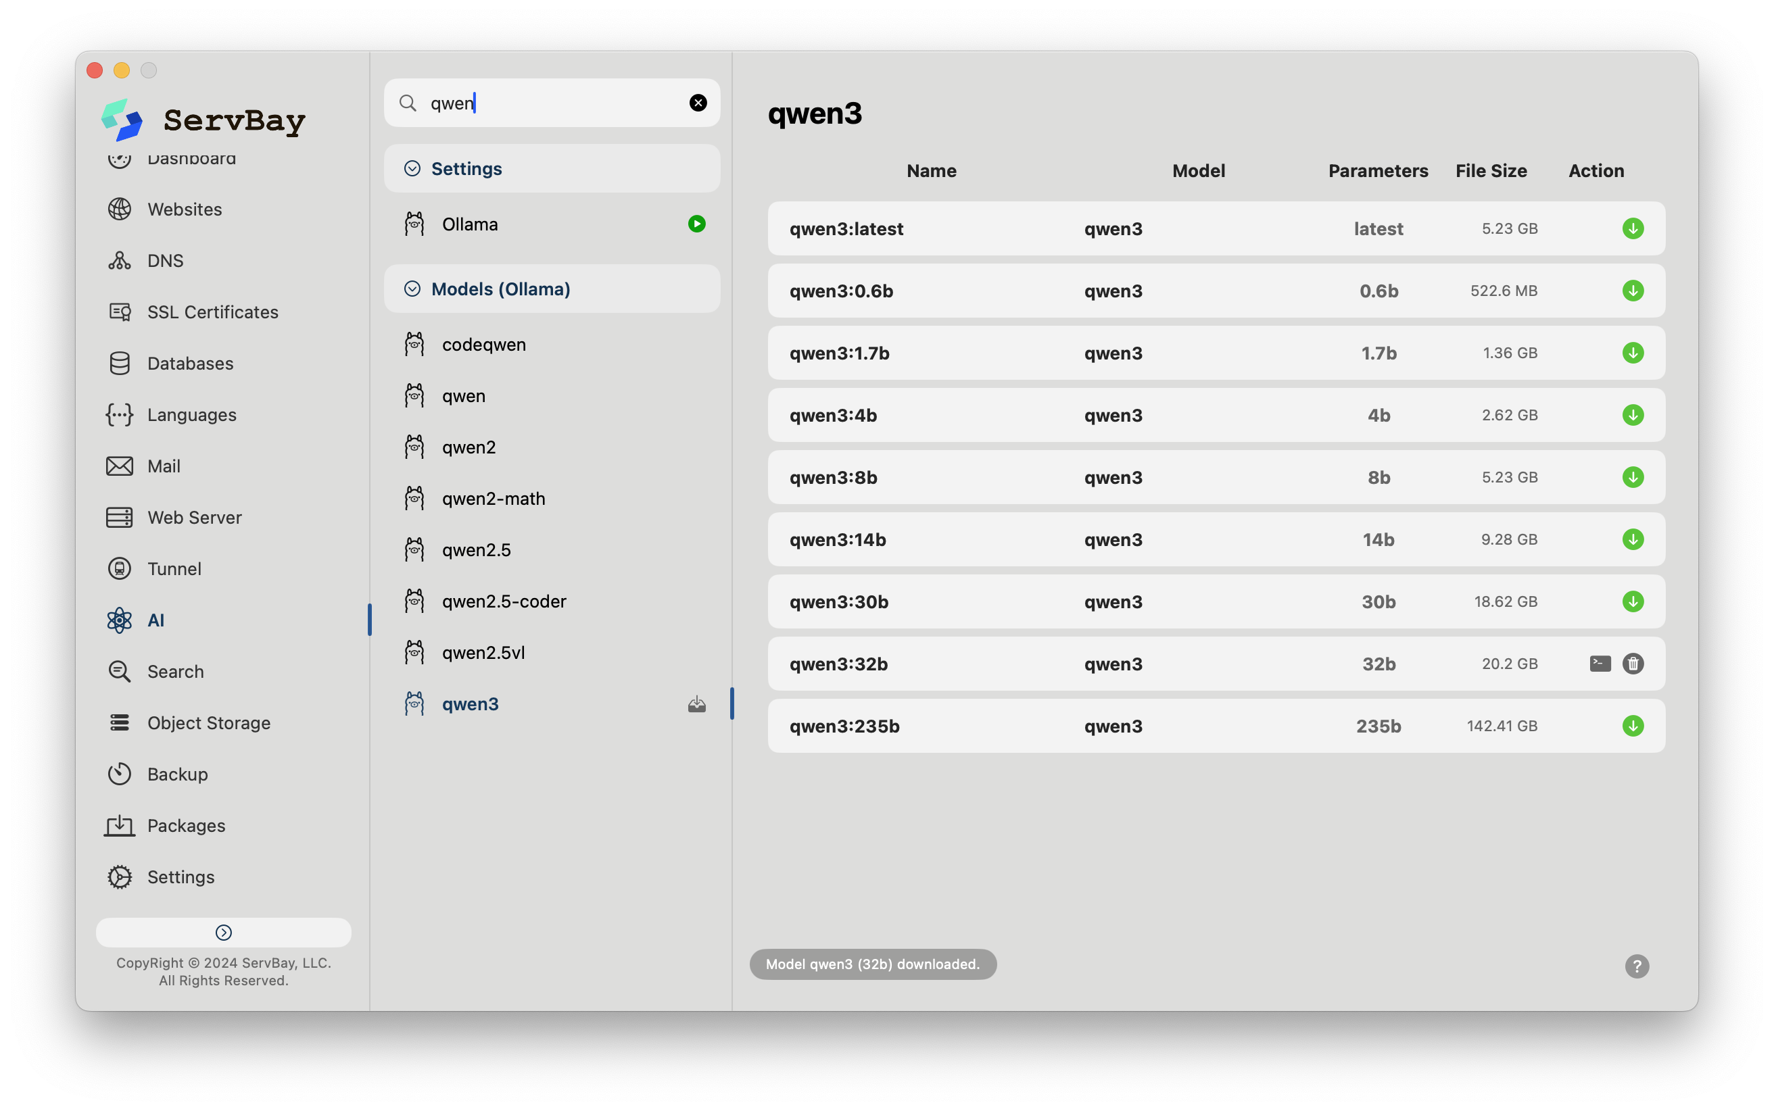Collapse the sidebar using bottom arrow button
Screen dimensions: 1774x1111
click(223, 932)
